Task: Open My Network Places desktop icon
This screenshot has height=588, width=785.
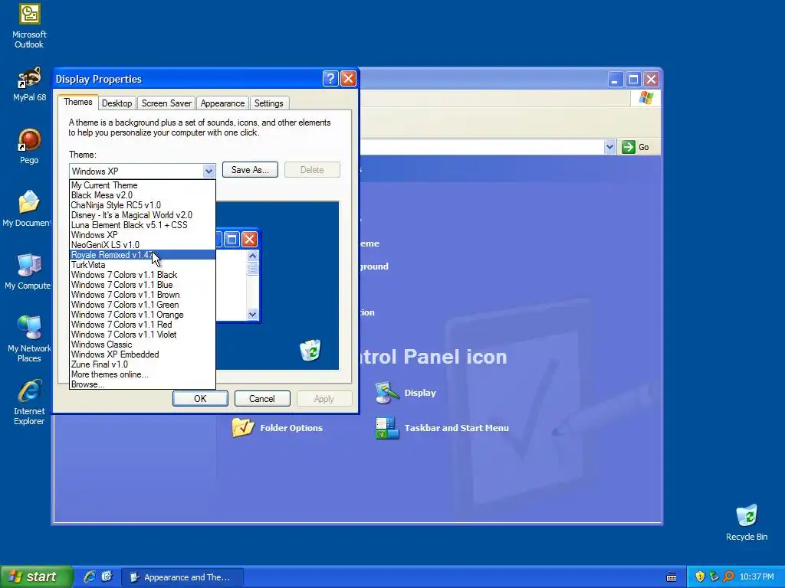Action: coord(29,339)
